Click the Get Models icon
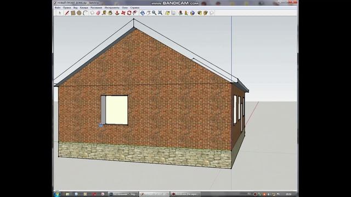The height and width of the screenshot is (197, 351). pyautogui.click(x=200, y=13)
